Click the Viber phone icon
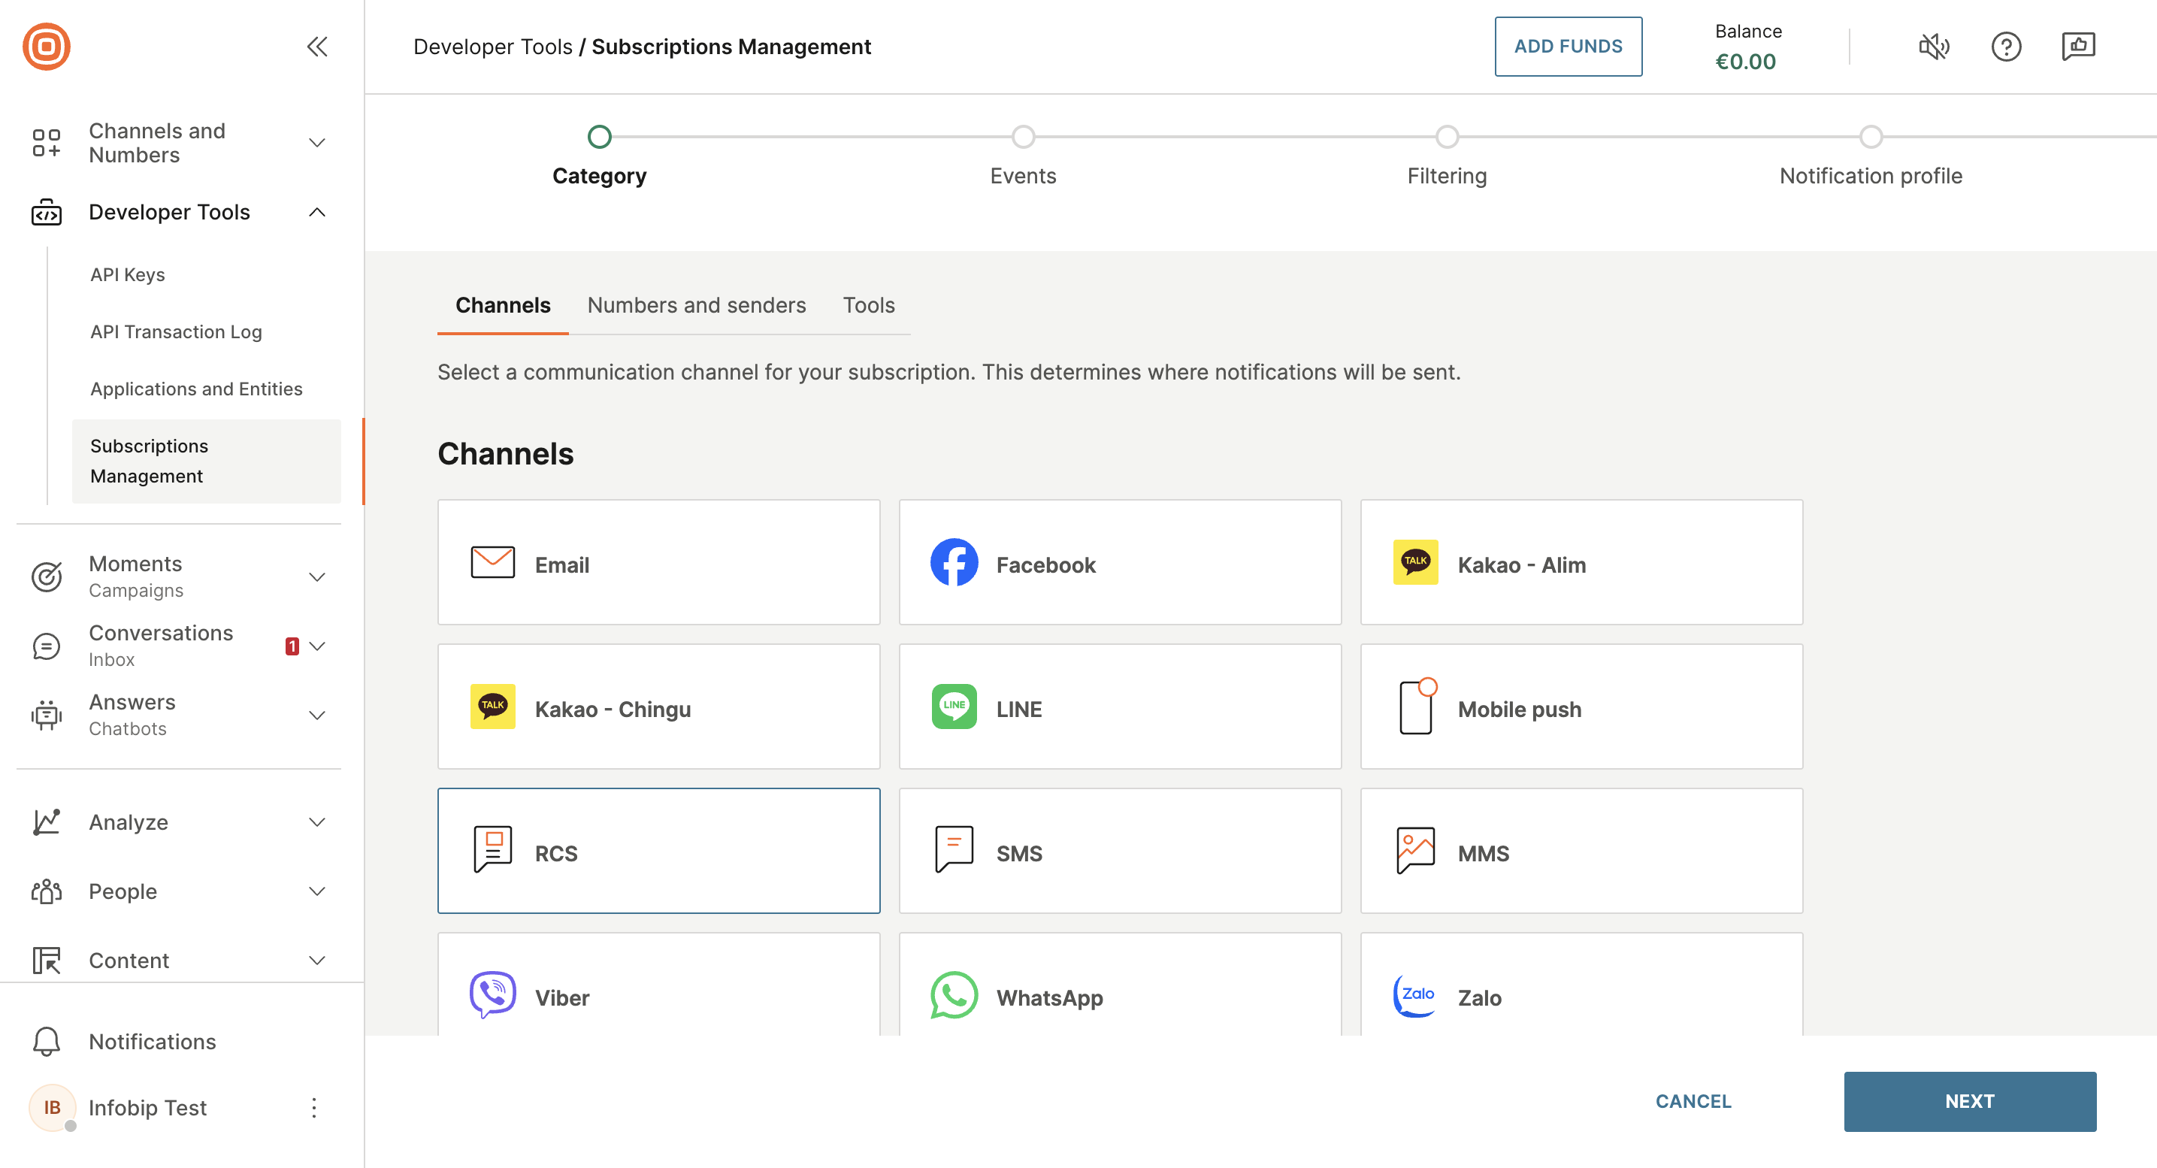Viewport: 2157px width, 1168px height. (492, 994)
